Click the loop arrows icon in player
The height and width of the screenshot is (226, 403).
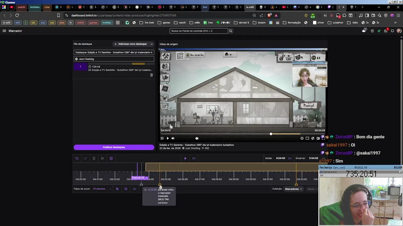[313, 138]
